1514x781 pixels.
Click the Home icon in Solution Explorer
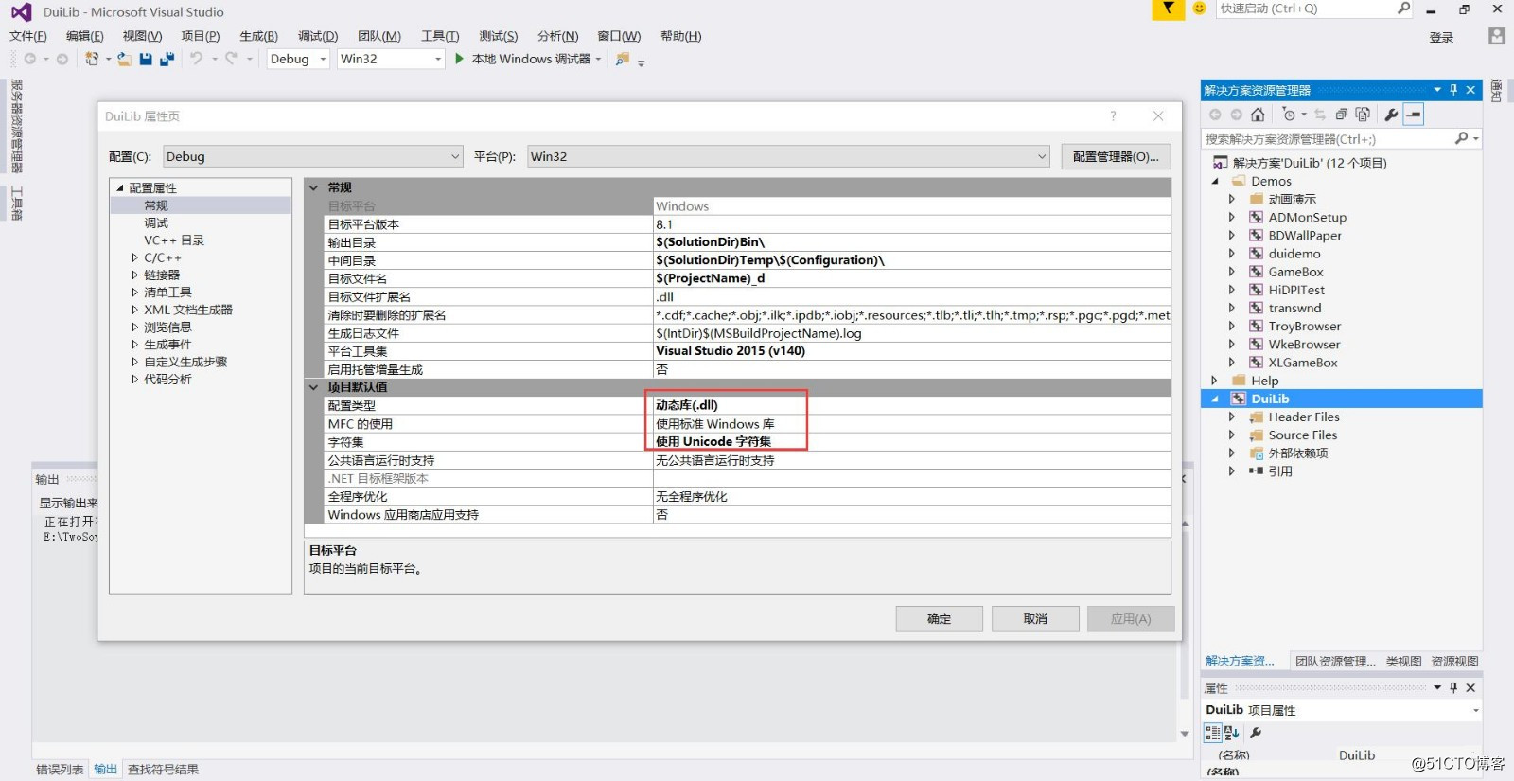click(x=1258, y=115)
